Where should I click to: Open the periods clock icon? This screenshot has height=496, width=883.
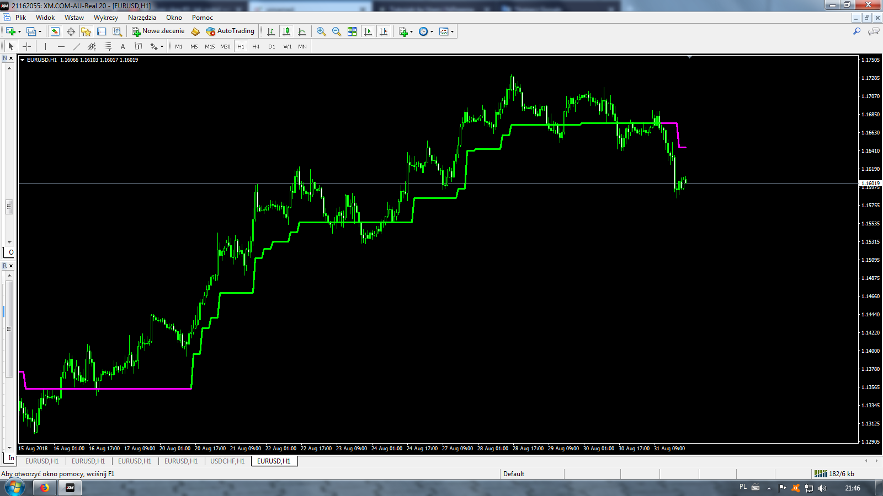click(423, 31)
